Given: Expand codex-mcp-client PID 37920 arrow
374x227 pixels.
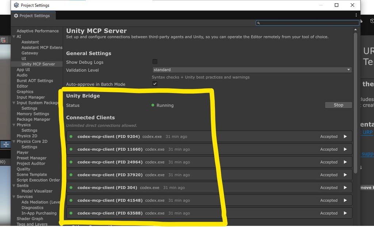Looking at the screenshot, I should tap(345, 175).
